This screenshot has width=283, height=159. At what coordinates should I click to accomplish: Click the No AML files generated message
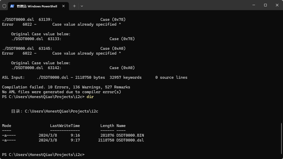coord(61,92)
